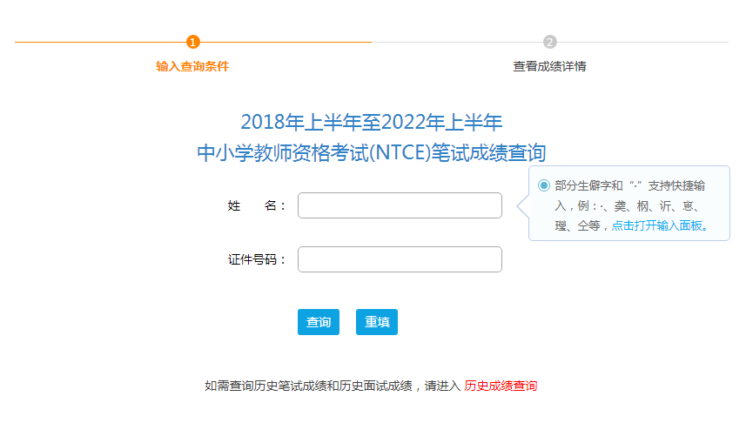Select the blue radio icon in tooltip
Image resolution: width=746 pixels, height=423 pixels.
(544, 185)
